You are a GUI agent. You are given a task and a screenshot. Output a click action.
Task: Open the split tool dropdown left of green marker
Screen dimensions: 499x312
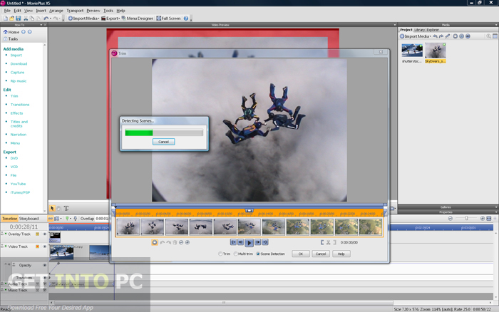pyautogui.click(x=61, y=219)
